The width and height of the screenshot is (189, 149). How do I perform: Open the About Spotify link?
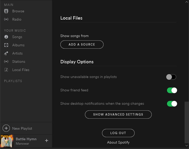(118, 142)
